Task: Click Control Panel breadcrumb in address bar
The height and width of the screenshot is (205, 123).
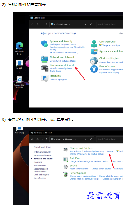Action: click(62, 24)
